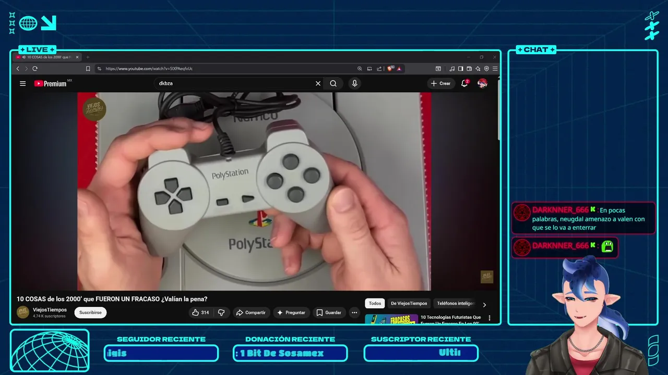Screen dimensions: 668x375
Task: Open the ViejosTiempos channel name link
Action: (50, 310)
